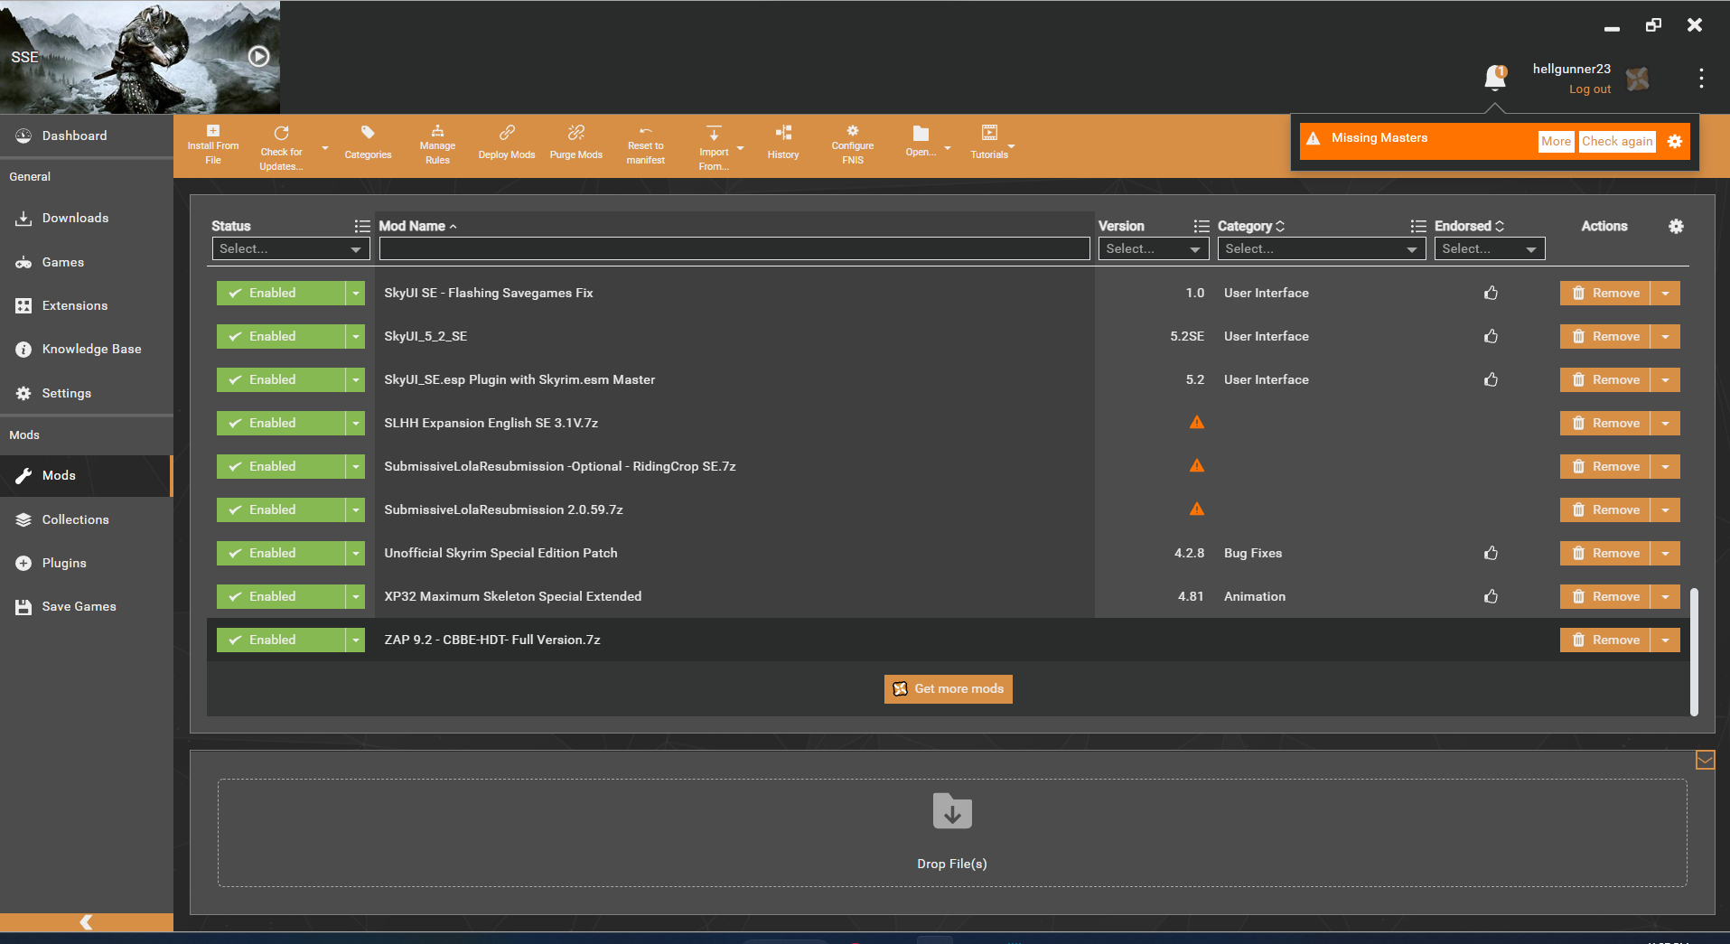This screenshot has height=944, width=1730.
Task: Open Downloads section
Action: [87, 218]
